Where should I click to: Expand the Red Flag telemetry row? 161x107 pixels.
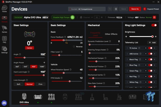click(x=155, y=76)
